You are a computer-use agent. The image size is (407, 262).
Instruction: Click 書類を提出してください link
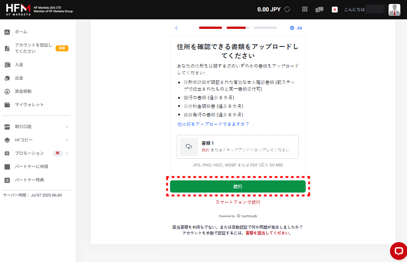click(x=267, y=233)
